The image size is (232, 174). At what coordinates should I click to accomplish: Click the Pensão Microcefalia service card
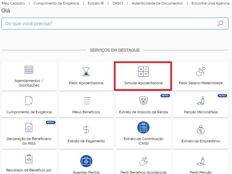click(201, 105)
